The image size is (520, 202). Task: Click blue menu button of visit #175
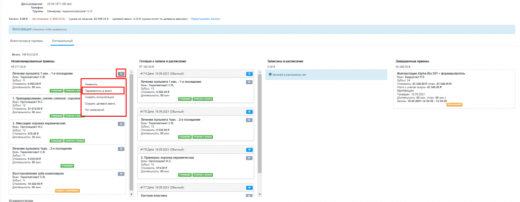(x=249, y=112)
